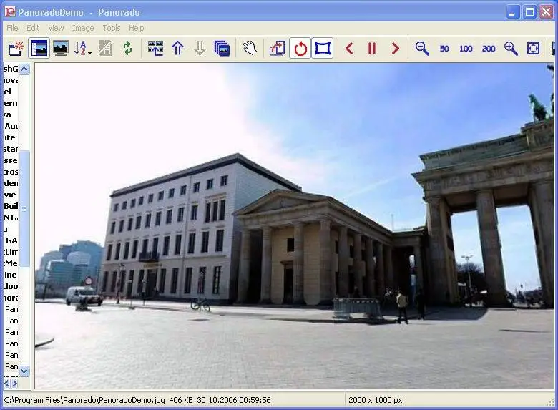558x410 pixels.
Task: Open the Tools menu
Action: coord(112,28)
